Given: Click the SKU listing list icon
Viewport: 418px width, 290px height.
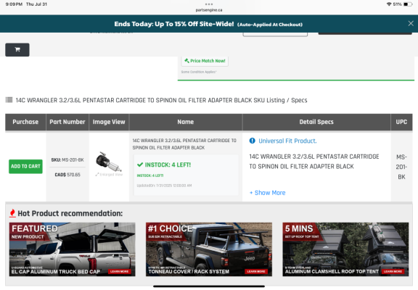Looking at the screenshot, I should point(9,100).
